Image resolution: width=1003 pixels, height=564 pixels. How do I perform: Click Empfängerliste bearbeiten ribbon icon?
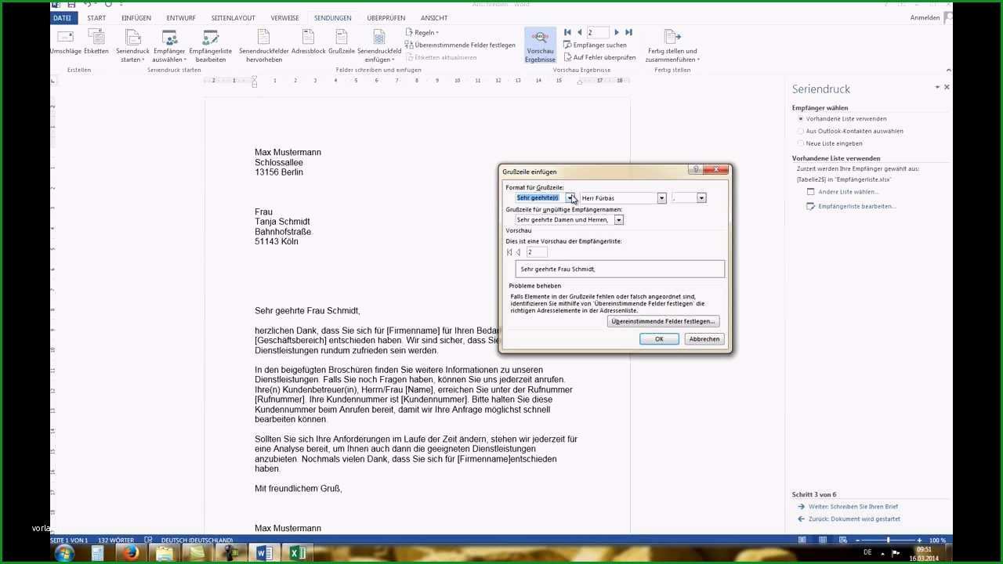point(211,45)
